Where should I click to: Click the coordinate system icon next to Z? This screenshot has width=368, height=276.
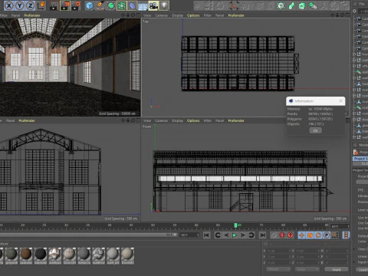[41, 5]
